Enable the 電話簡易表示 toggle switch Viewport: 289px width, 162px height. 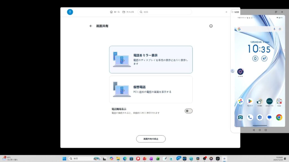point(188,111)
